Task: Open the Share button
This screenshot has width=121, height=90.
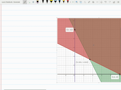Action: [114, 2]
